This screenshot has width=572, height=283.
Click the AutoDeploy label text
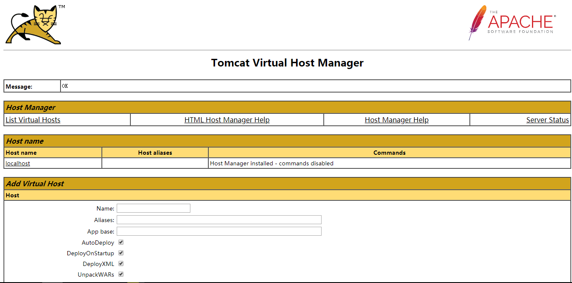tap(98, 243)
